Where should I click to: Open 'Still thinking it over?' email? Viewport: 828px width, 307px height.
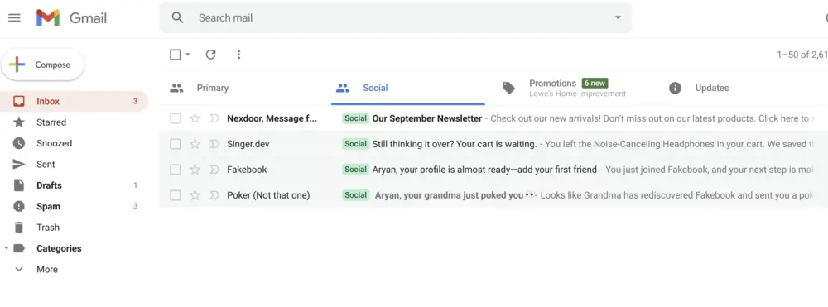pos(455,144)
